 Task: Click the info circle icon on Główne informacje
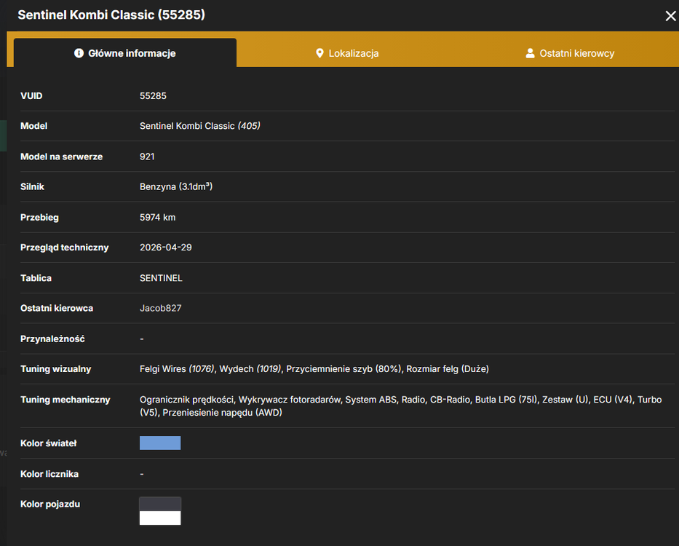pyautogui.click(x=79, y=53)
